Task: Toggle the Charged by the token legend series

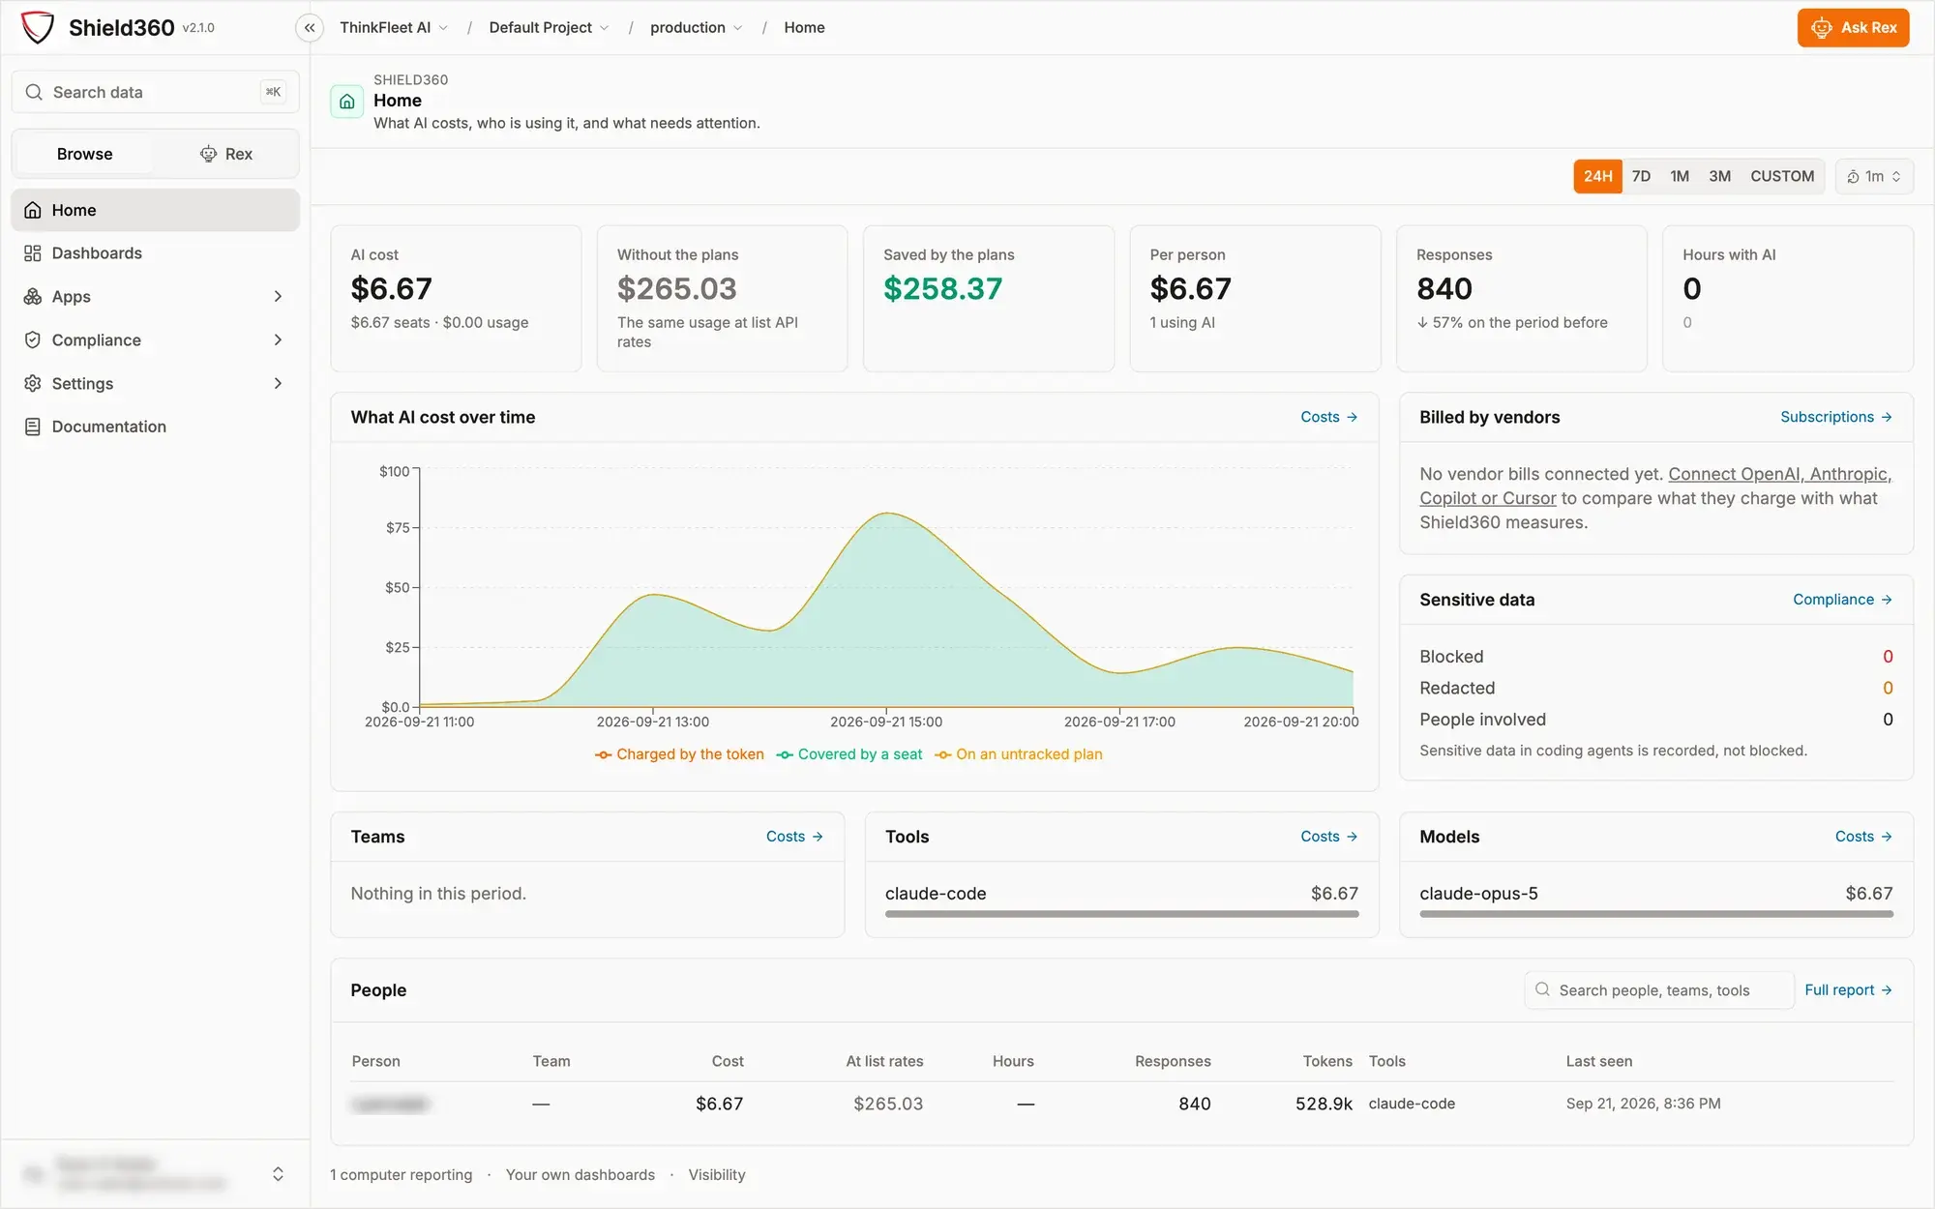Action: click(679, 754)
